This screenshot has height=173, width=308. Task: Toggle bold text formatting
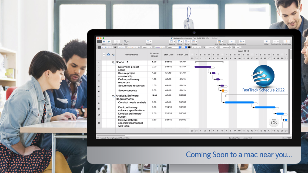click(x=193, y=48)
